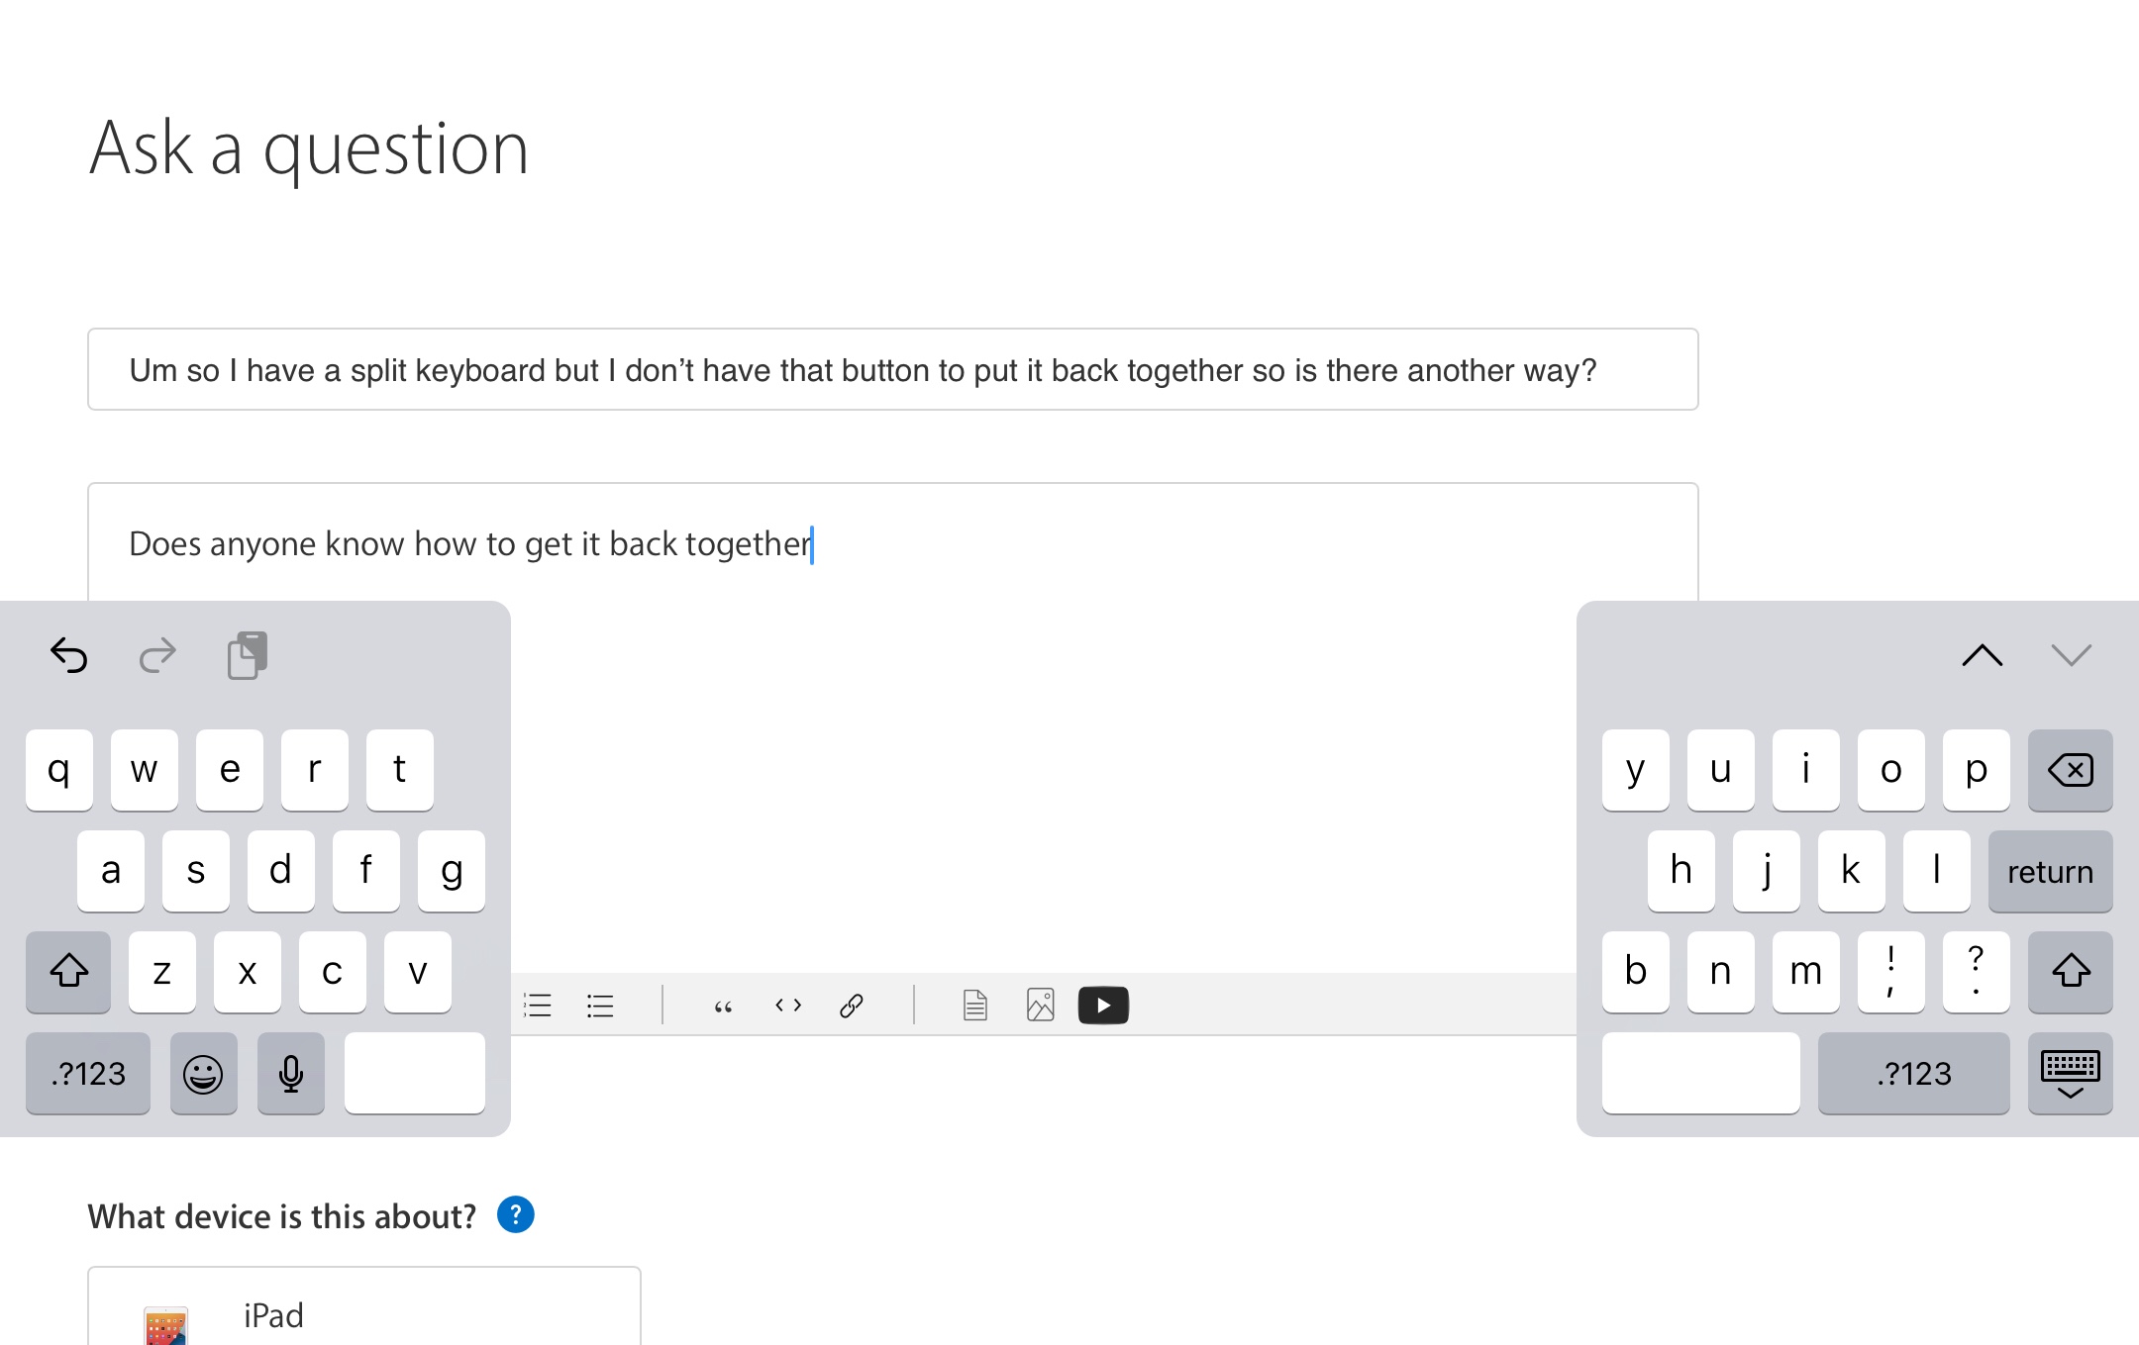Jump to next field with down chevron
The height and width of the screenshot is (1345, 2139).
(x=2071, y=655)
